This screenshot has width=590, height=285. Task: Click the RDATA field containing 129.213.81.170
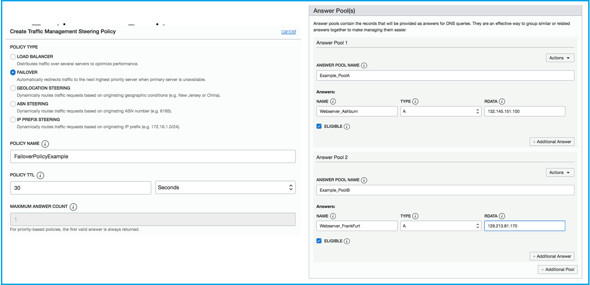524,226
